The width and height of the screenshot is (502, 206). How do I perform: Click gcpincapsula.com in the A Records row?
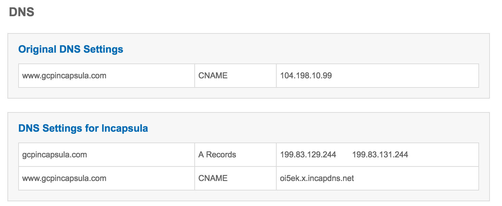[x=55, y=155]
